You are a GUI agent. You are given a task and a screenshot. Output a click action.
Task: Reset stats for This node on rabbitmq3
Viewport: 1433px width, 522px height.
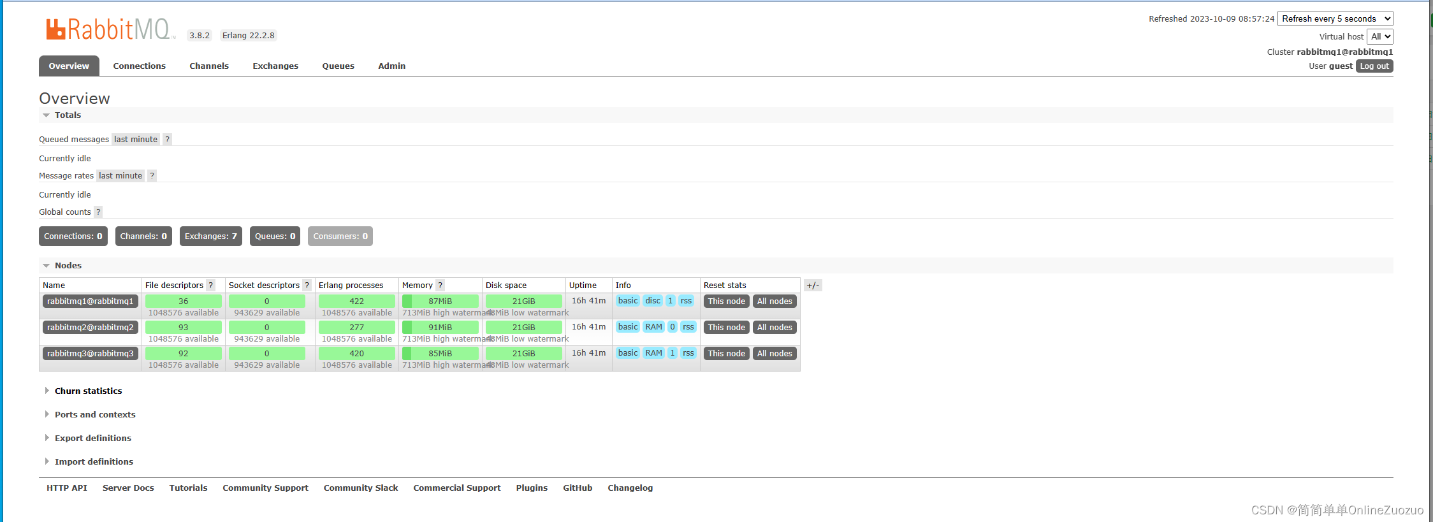coord(726,353)
